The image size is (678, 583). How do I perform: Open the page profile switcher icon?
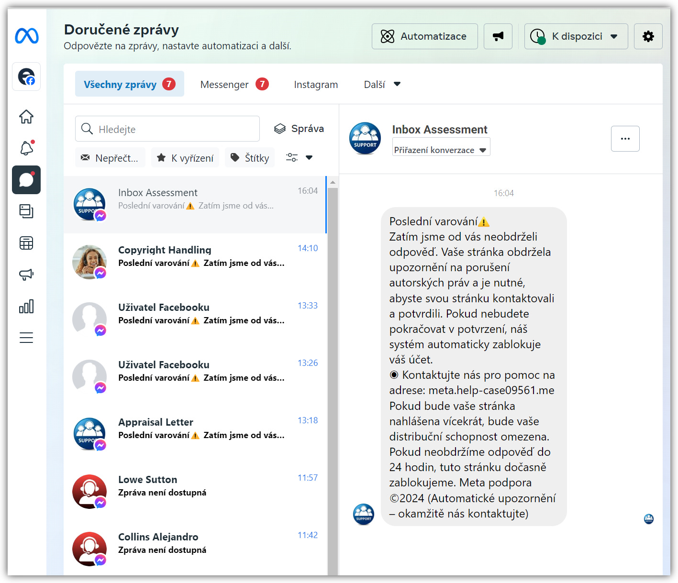pyautogui.click(x=26, y=77)
